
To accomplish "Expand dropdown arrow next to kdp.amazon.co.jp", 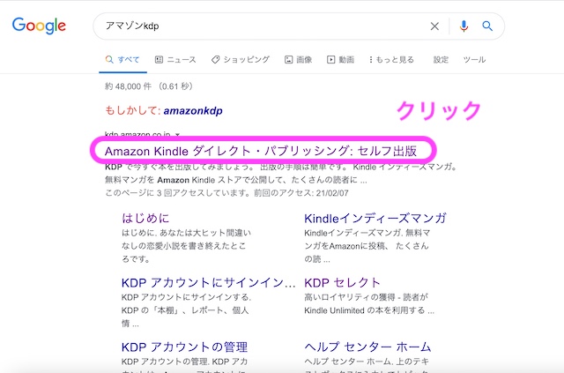I will 178,136.
